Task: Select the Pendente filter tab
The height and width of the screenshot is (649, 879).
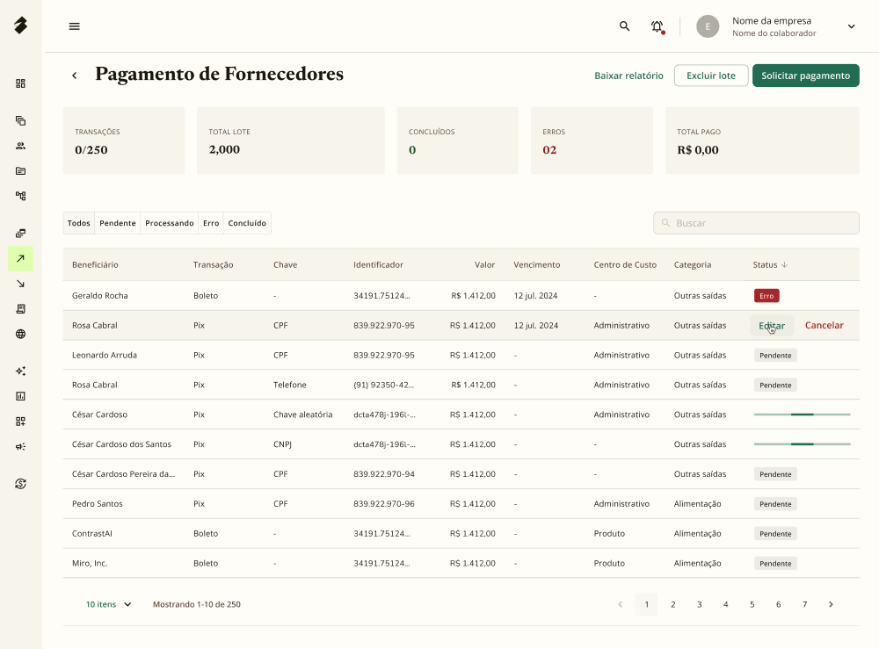Action: point(118,223)
